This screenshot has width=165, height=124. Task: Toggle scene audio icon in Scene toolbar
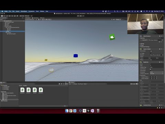41,19
